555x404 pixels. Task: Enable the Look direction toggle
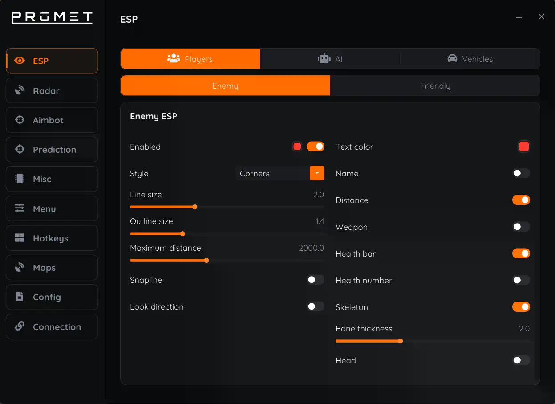coord(316,306)
